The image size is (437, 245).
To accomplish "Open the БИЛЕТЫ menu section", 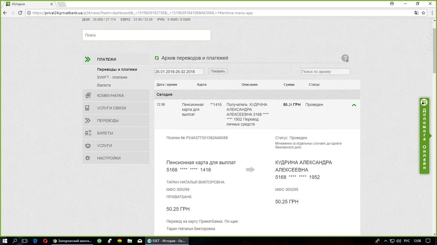I will 116,133.
